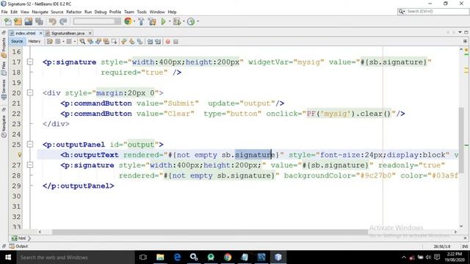Close the index.xhtml tab
This screenshot has height=264, width=470.
(x=41, y=33)
